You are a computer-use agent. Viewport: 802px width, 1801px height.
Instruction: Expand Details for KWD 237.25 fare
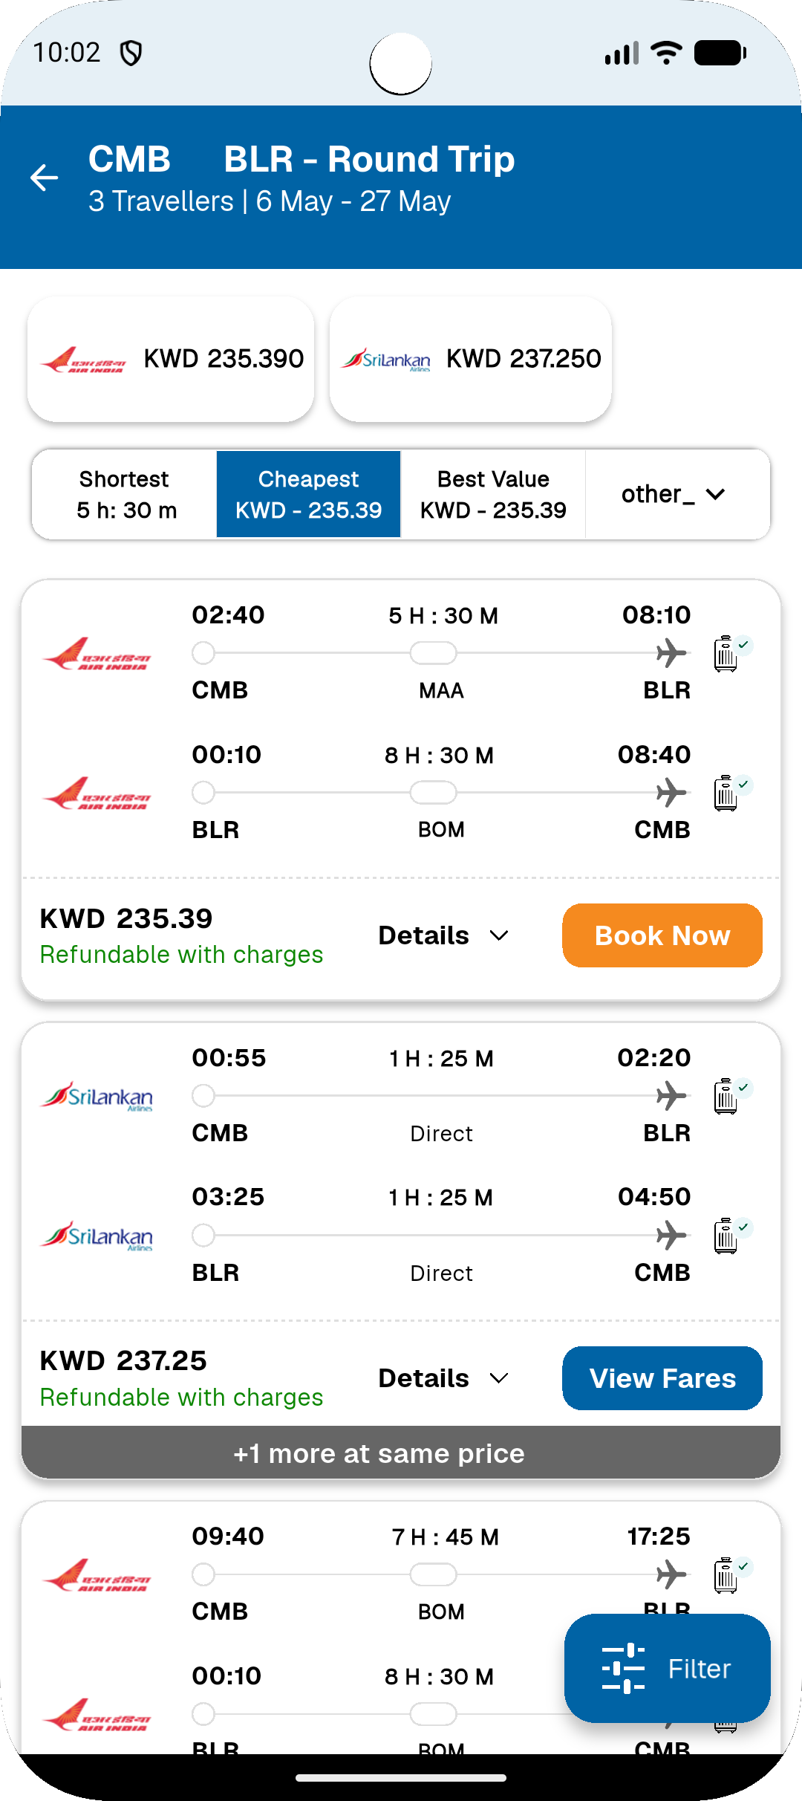tap(443, 1378)
